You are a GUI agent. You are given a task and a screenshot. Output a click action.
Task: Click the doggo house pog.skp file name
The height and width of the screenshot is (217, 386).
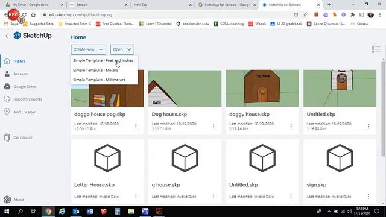[x=100, y=114]
